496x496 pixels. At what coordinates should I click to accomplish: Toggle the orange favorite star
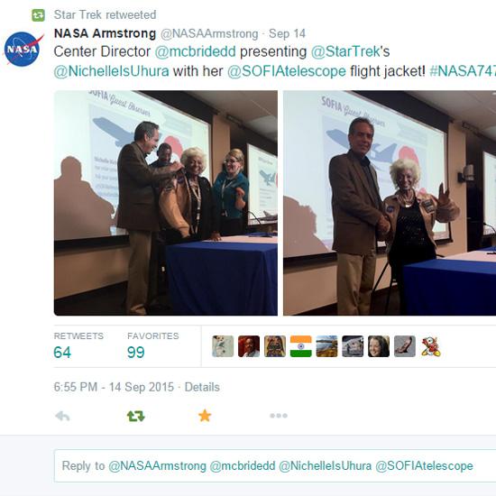(205, 416)
